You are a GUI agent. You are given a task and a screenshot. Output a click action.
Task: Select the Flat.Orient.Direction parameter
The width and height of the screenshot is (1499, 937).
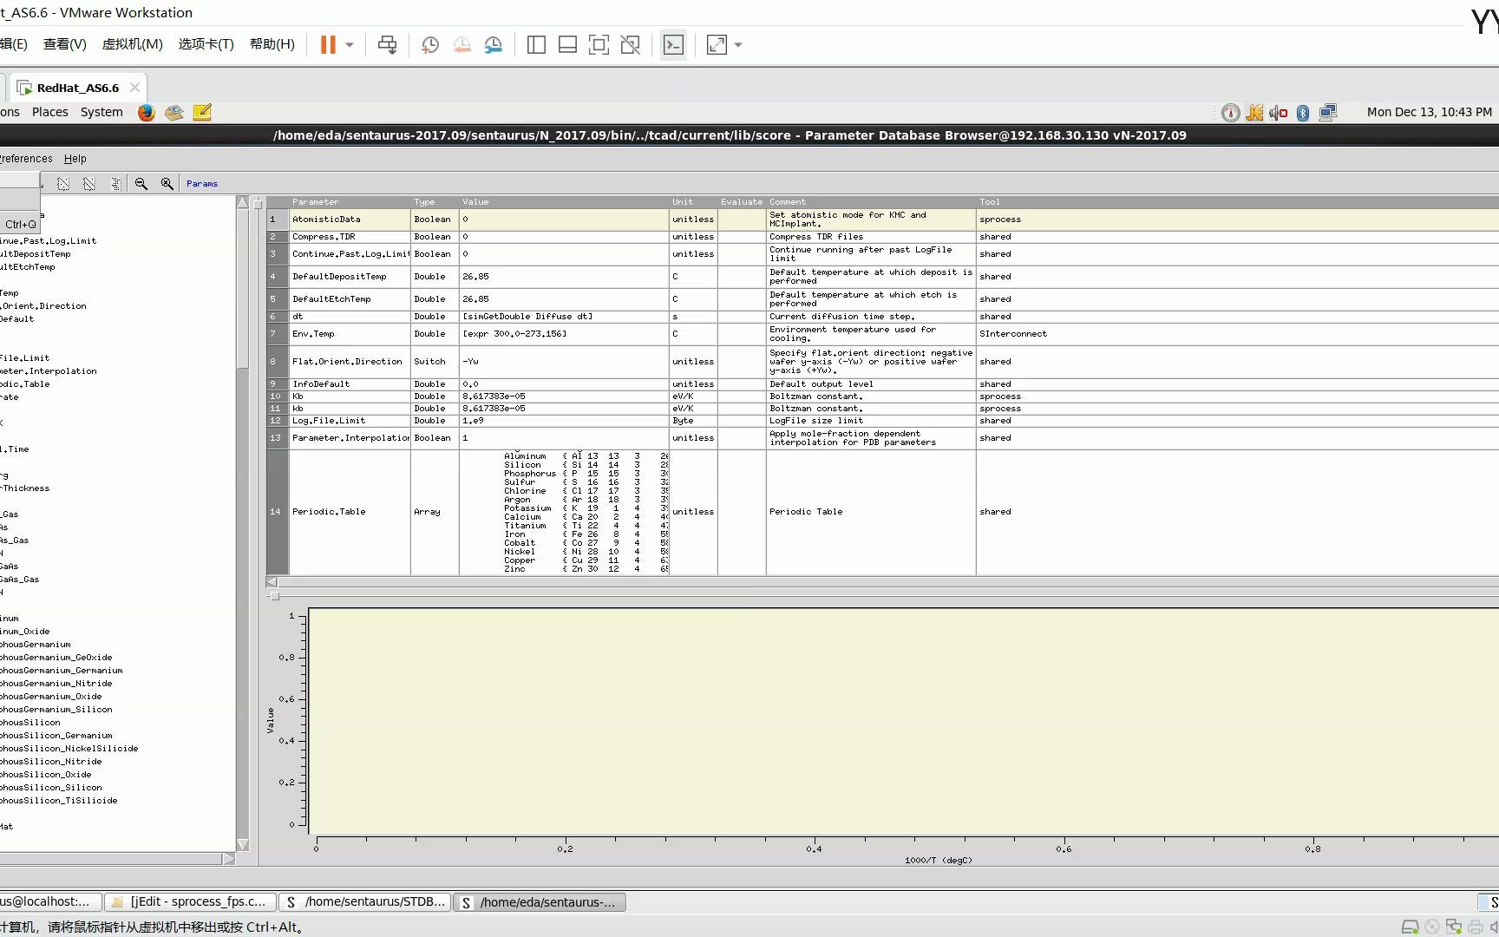(x=350, y=362)
